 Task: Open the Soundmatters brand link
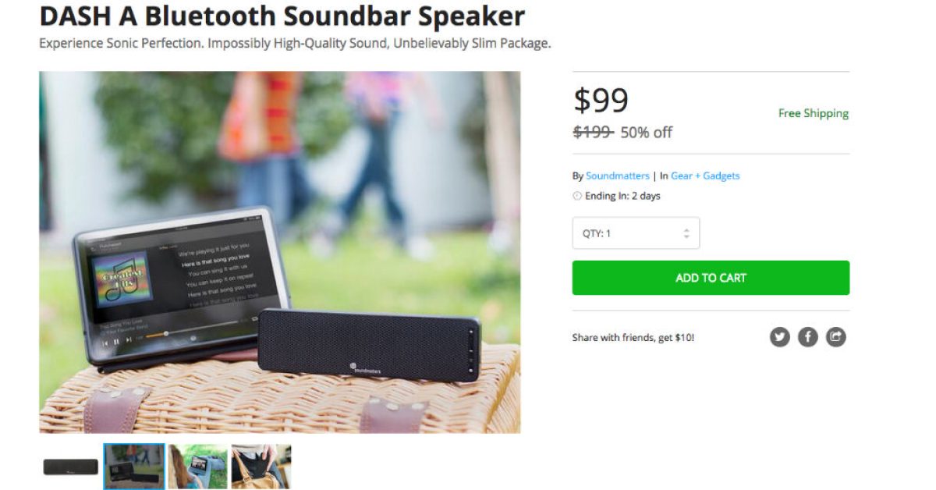tap(617, 176)
